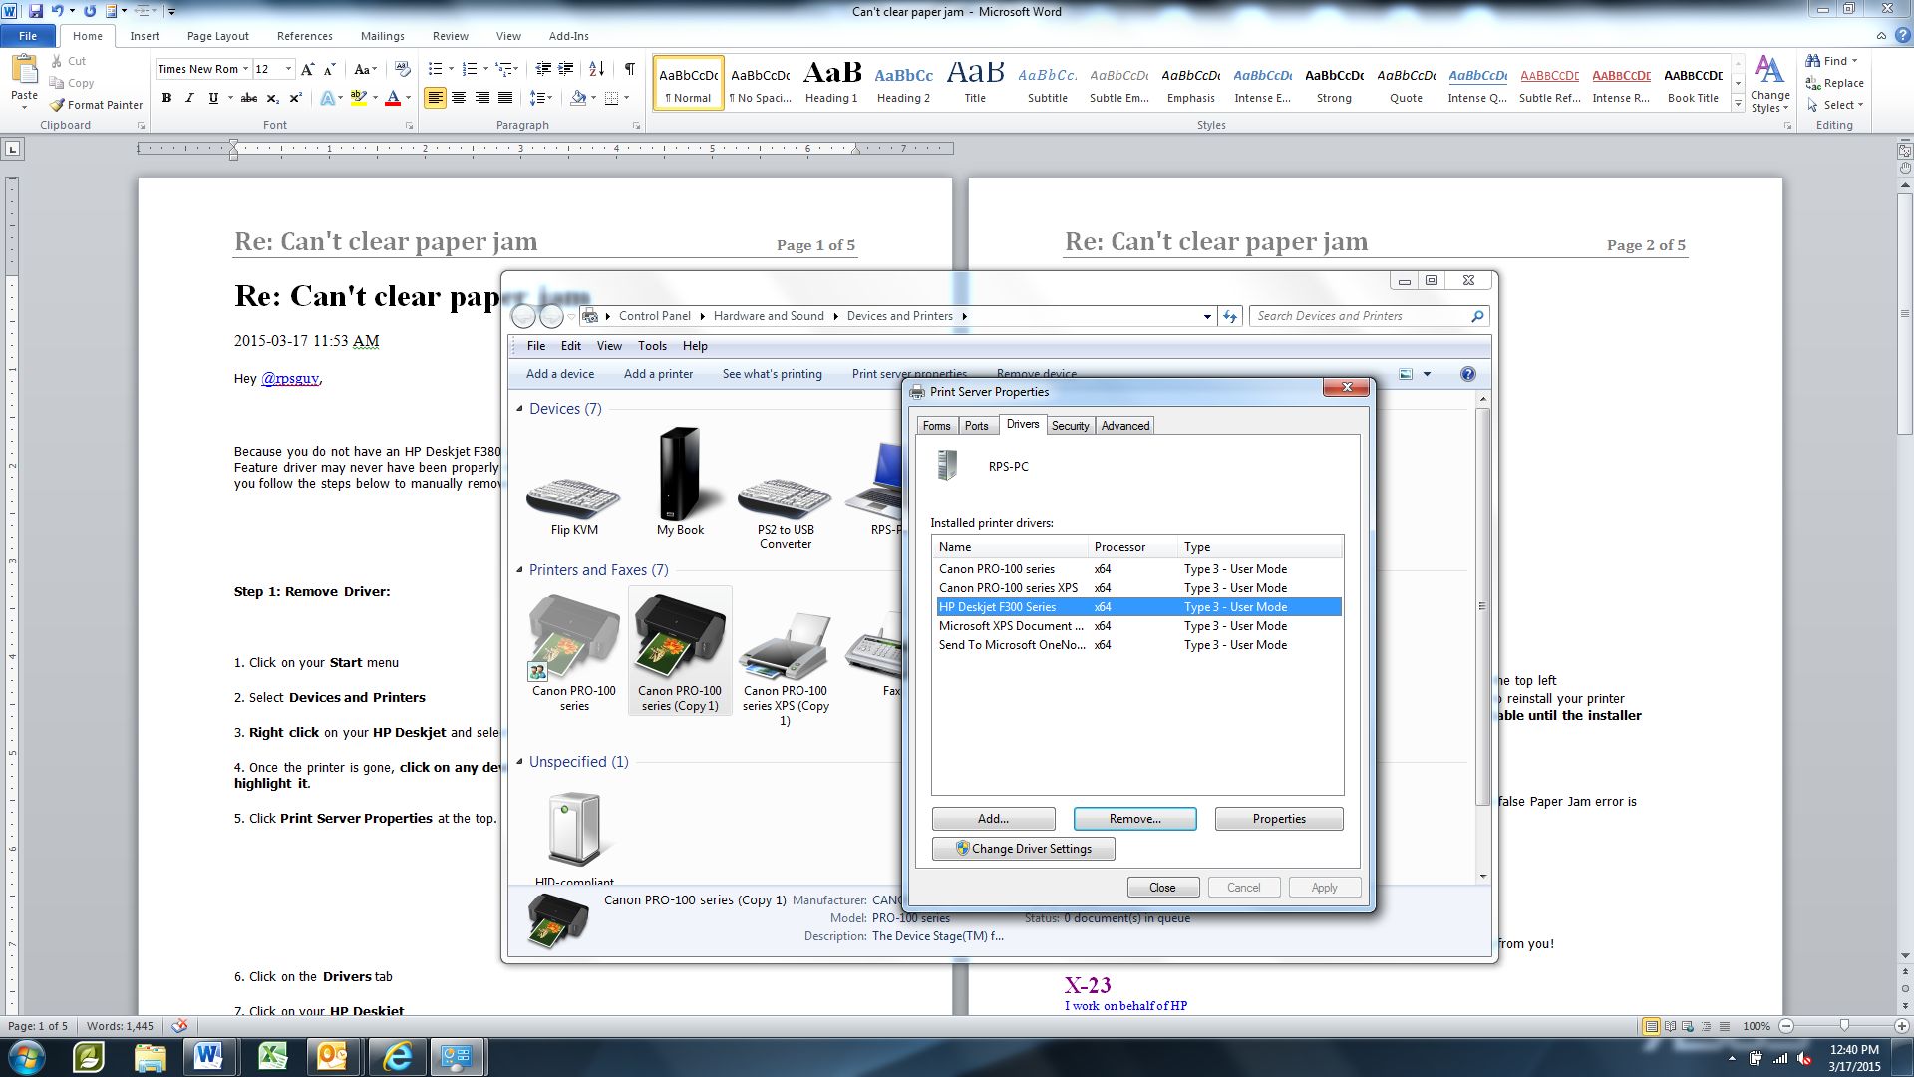Screen dimensions: 1914x1077
Task: Click the Excel icon on taskbar
Action: click(272, 1056)
